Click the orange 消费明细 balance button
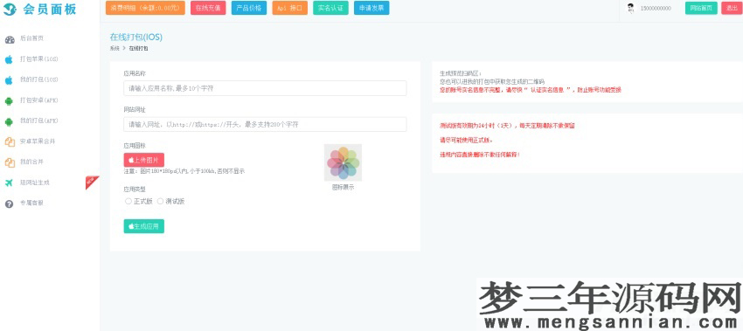Image resolution: width=743 pixels, height=331 pixels. point(145,8)
